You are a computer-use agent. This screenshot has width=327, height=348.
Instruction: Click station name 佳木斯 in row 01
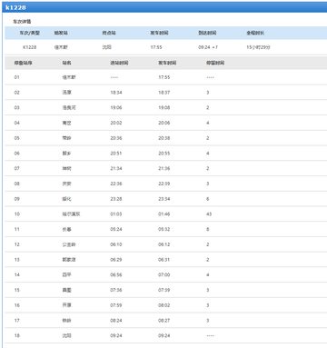pos(69,77)
